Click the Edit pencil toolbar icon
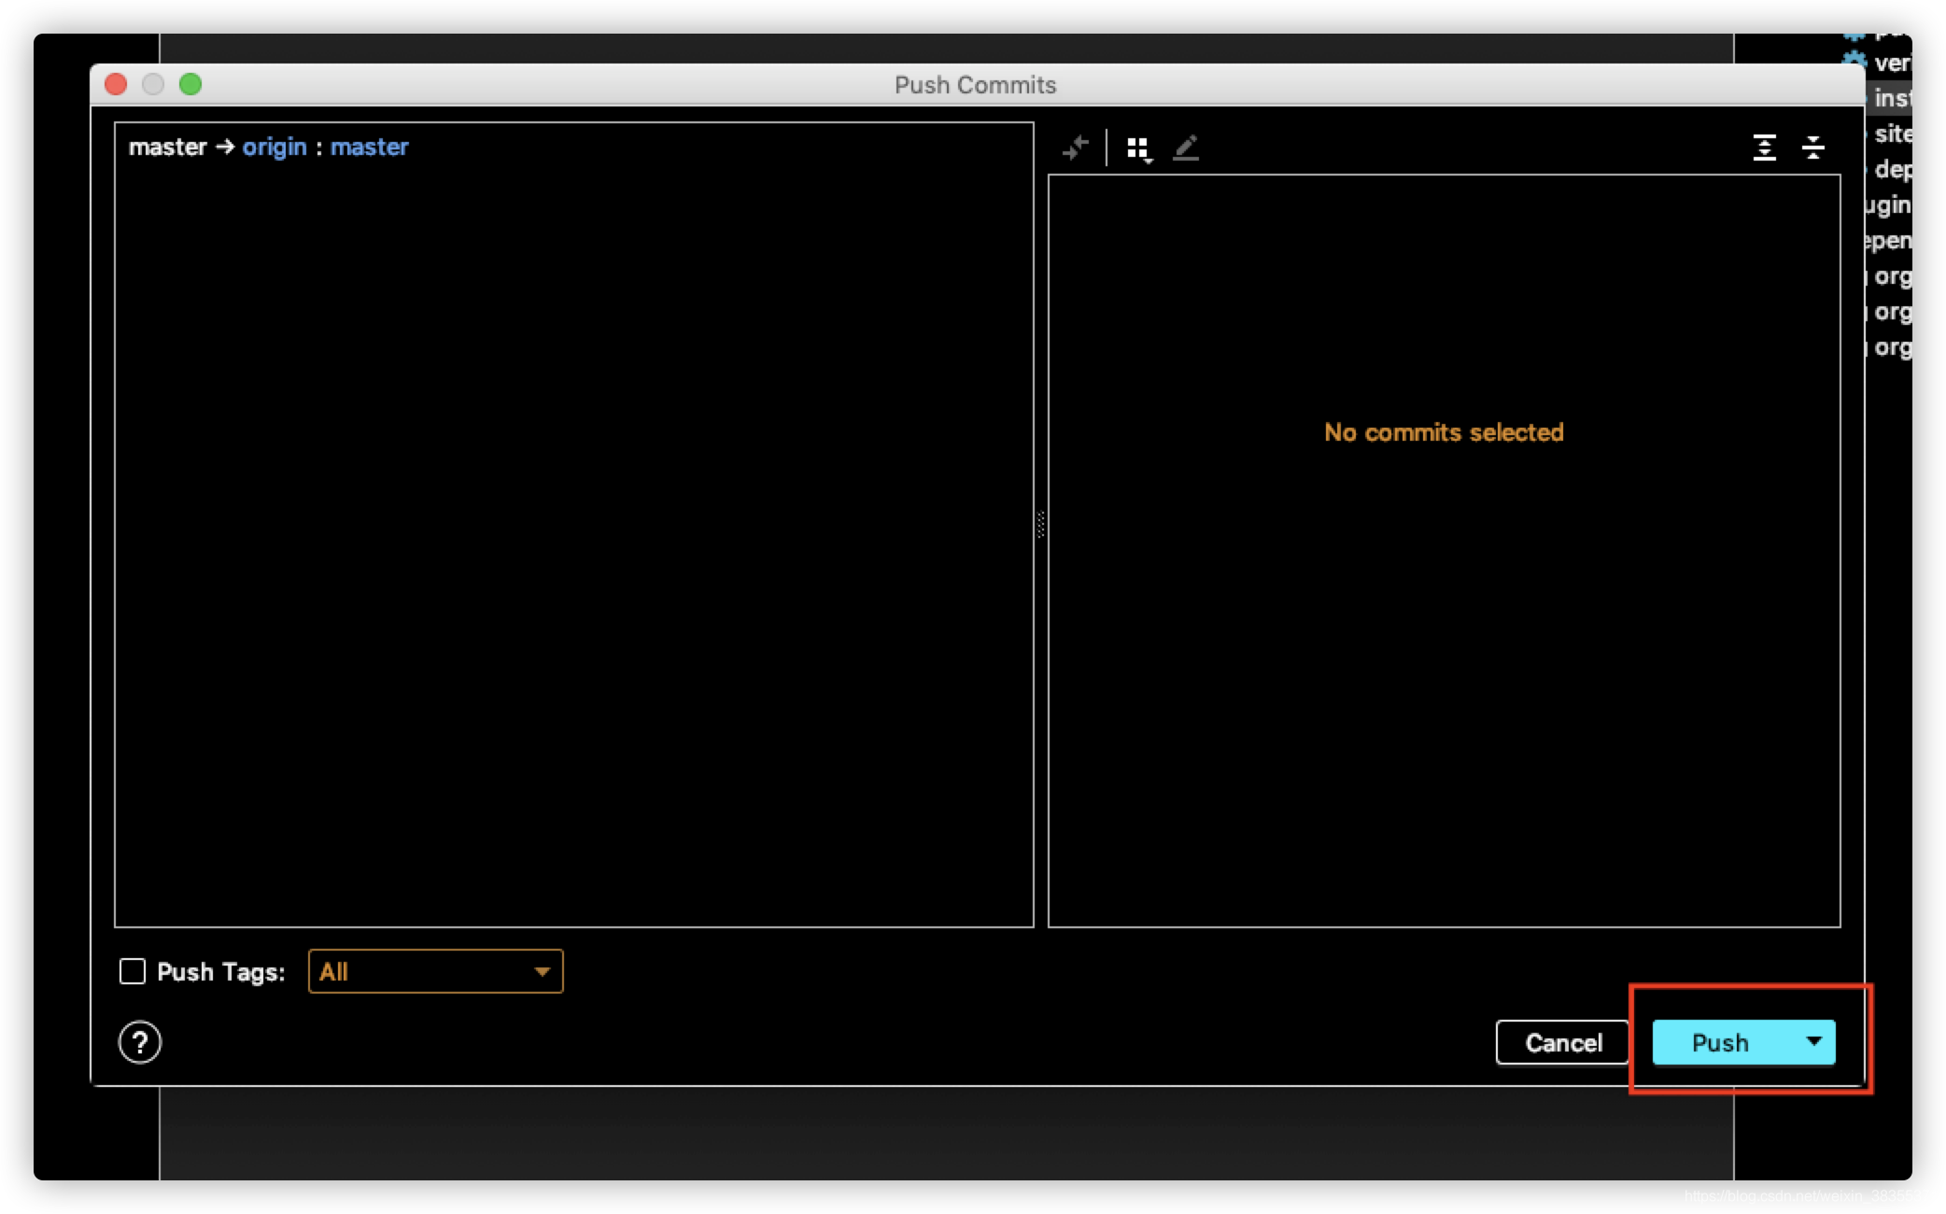 click(1186, 148)
